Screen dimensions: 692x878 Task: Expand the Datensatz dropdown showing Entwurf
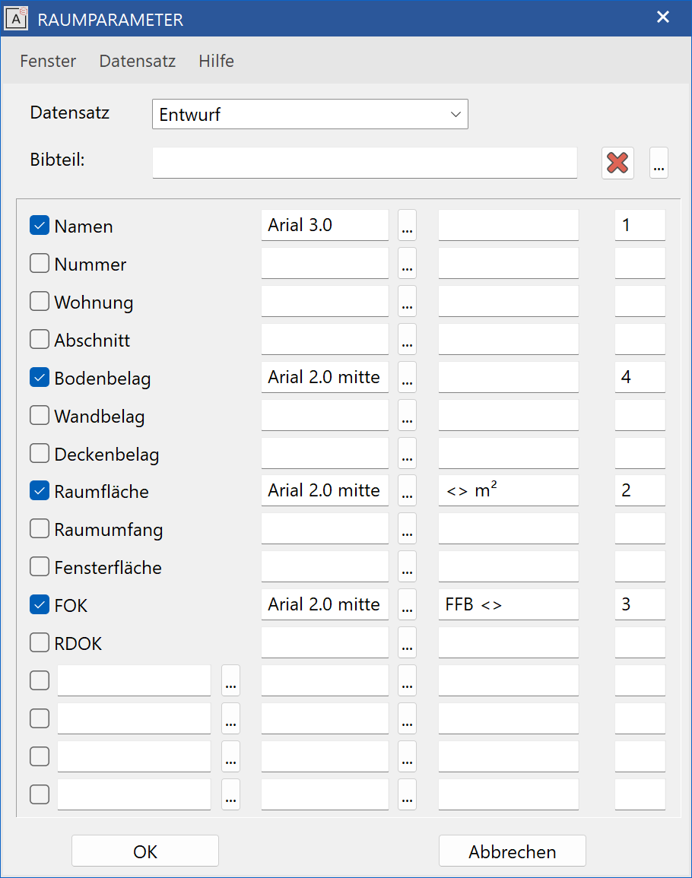pos(309,114)
